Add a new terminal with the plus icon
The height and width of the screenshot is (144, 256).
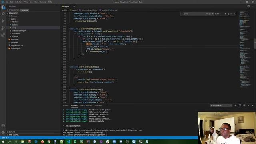(x=236, y=106)
